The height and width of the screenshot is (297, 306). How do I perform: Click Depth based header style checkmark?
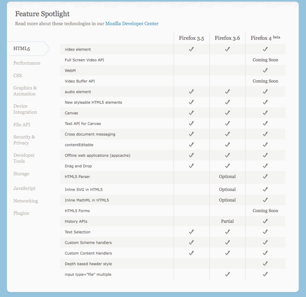tap(265, 264)
